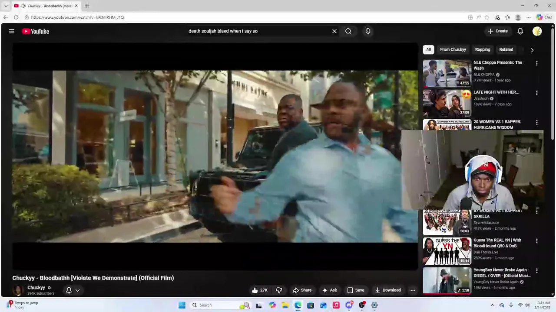
Task: Open Guess The REAL YN video thumbnail
Action: 447,251
